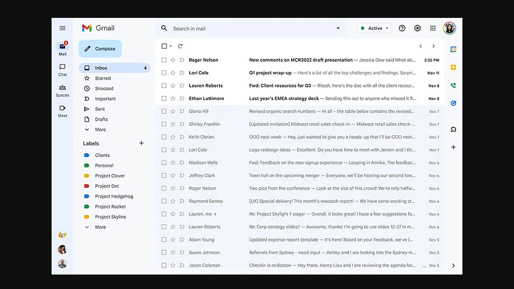Screen dimensions: 514x289
Task: Open Google Keep side panel icon
Action: [453, 67]
